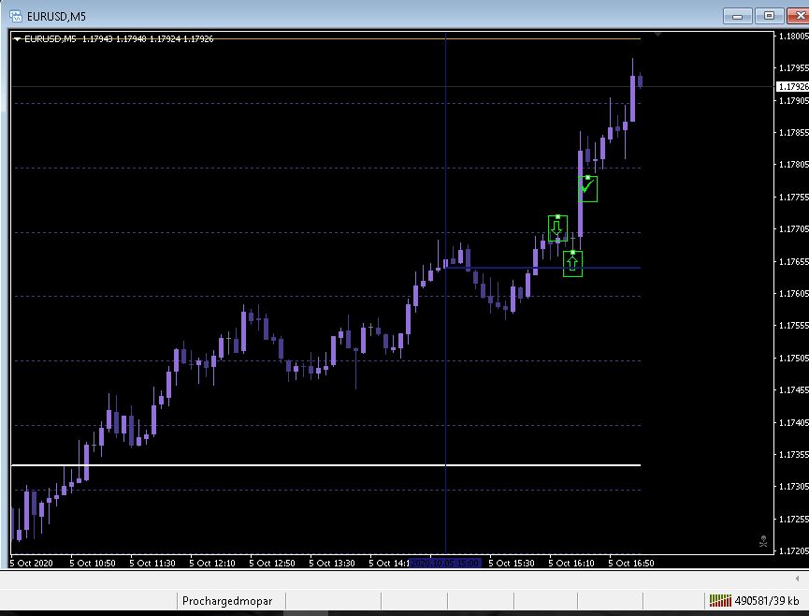This screenshot has width=809, height=616.
Task: Click the 1.17355 price scale label
Action: click(x=793, y=454)
